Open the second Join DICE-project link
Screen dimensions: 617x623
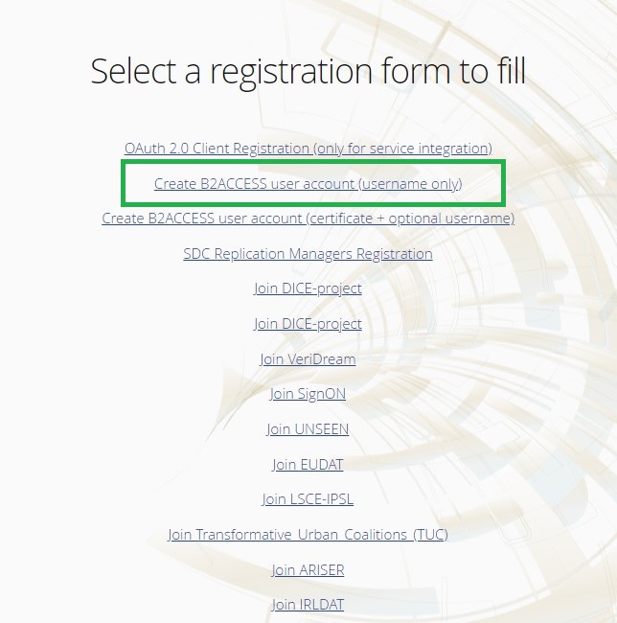(308, 324)
